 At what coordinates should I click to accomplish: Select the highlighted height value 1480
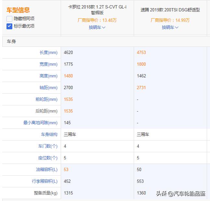[x=68, y=76]
